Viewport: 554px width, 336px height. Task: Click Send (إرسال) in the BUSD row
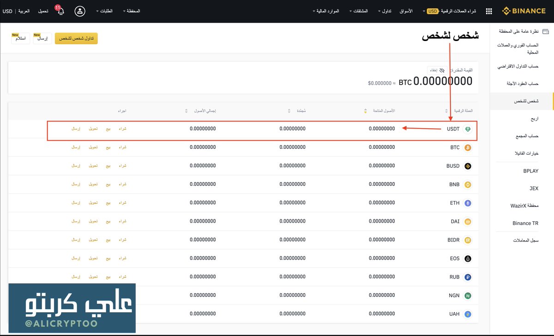(x=75, y=166)
